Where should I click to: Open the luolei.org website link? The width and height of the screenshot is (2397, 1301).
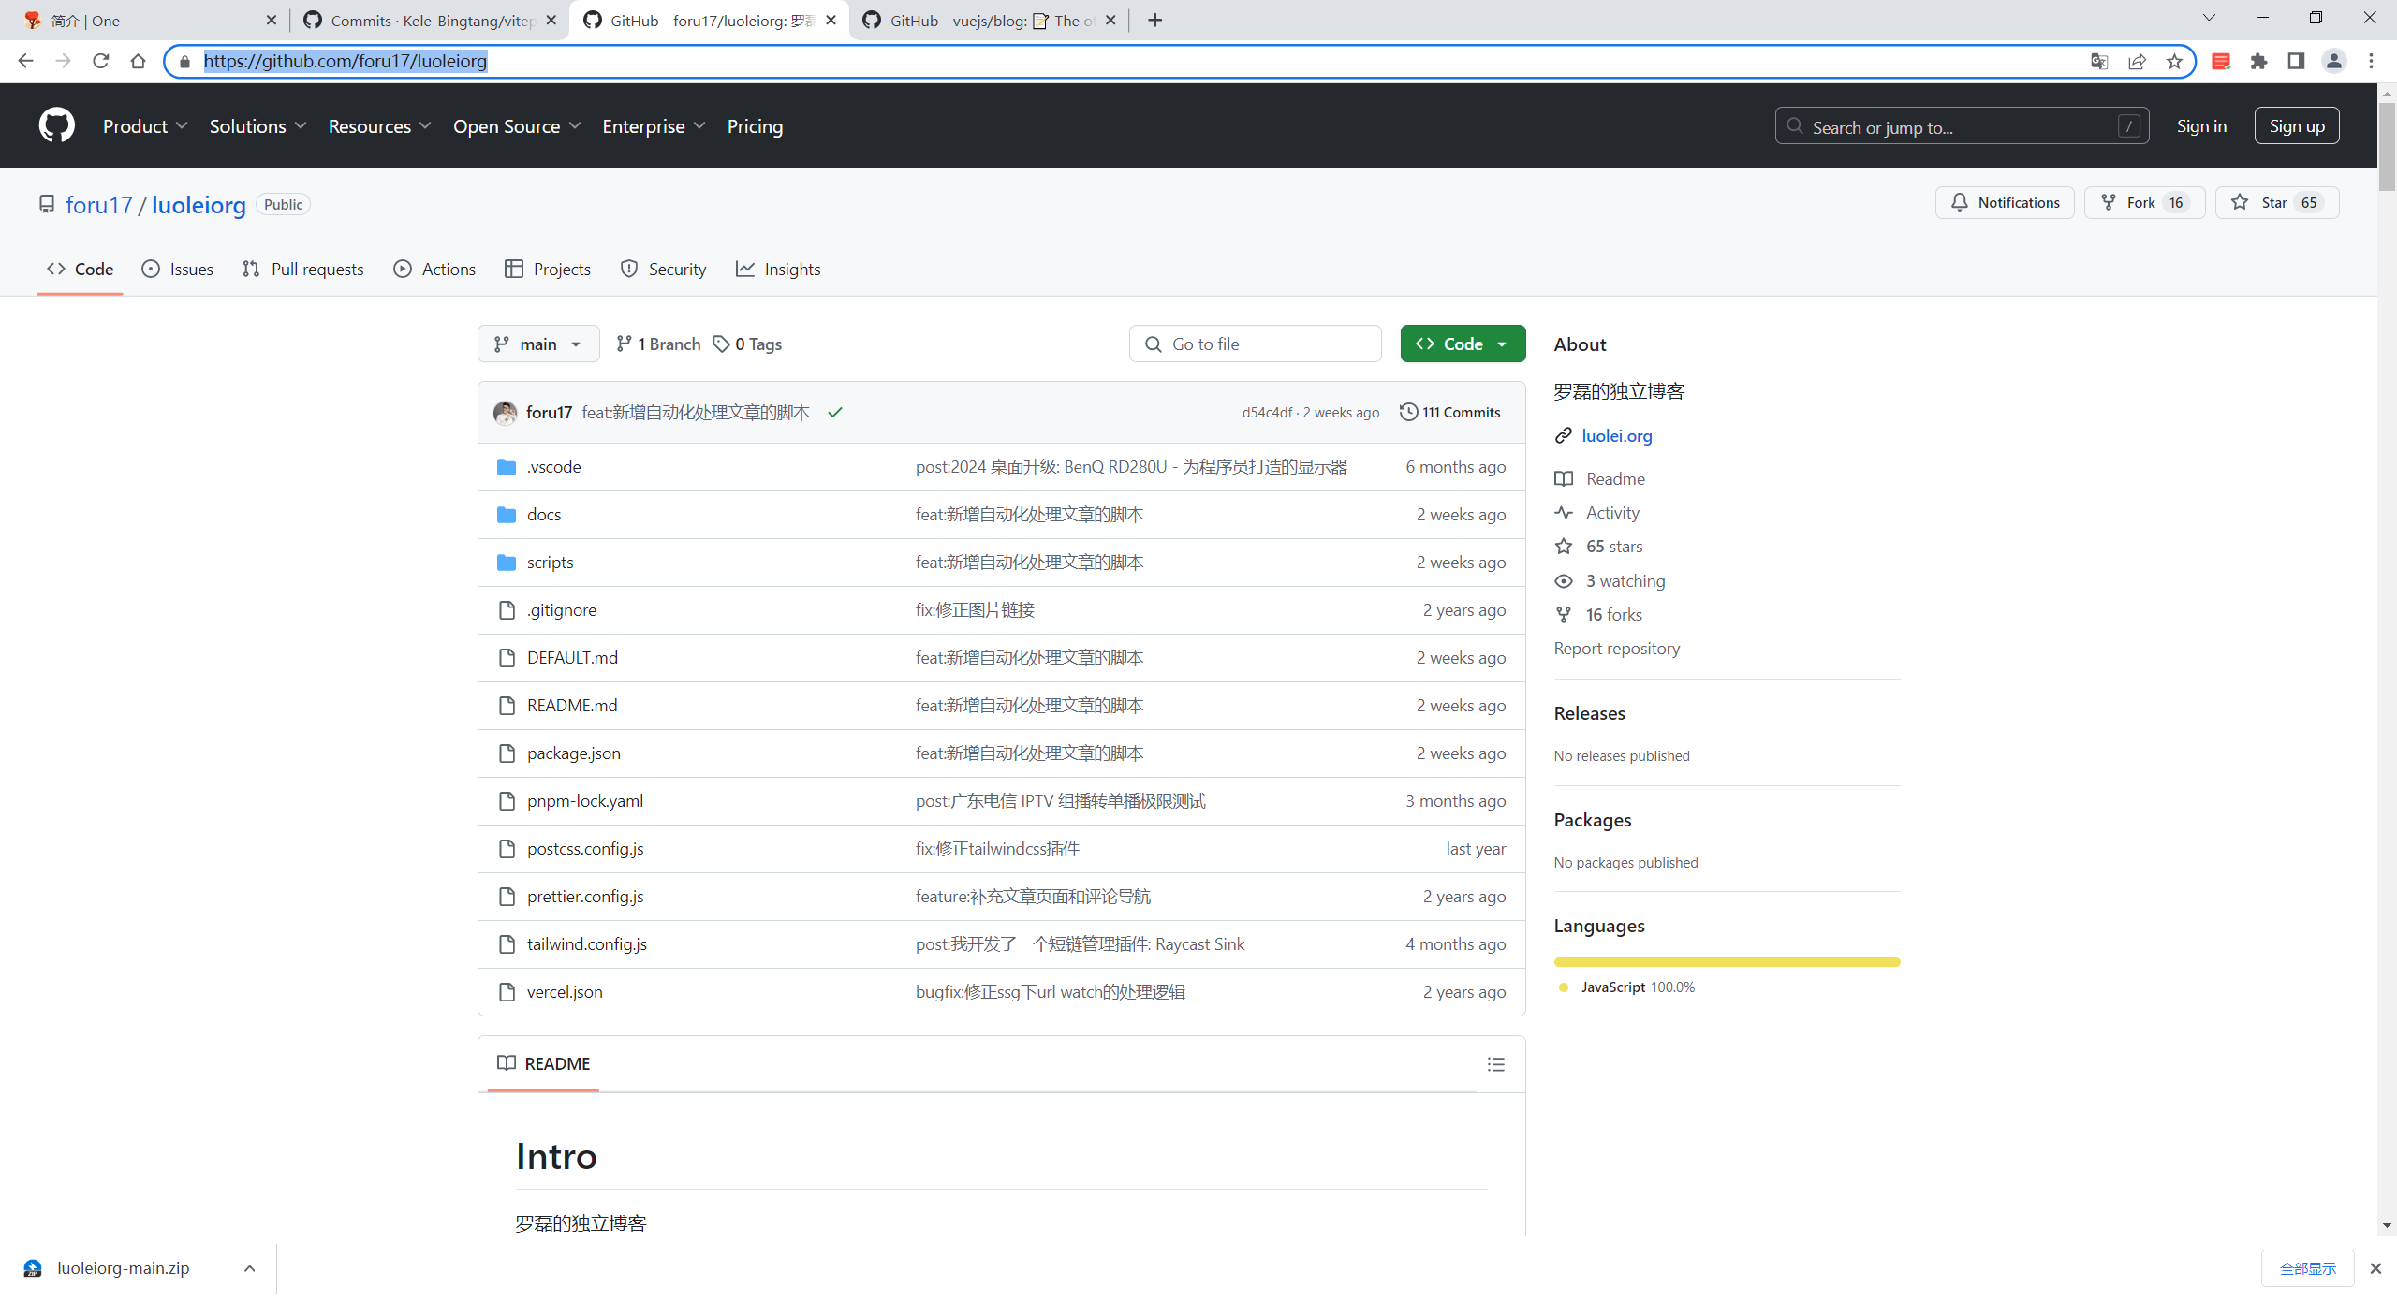(x=1616, y=435)
